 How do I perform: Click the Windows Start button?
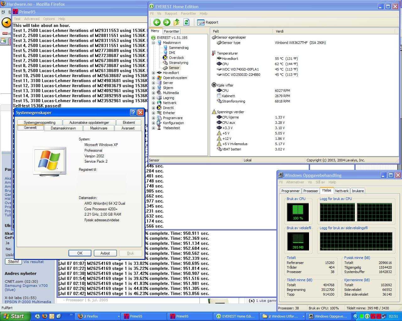[x=15, y=316]
